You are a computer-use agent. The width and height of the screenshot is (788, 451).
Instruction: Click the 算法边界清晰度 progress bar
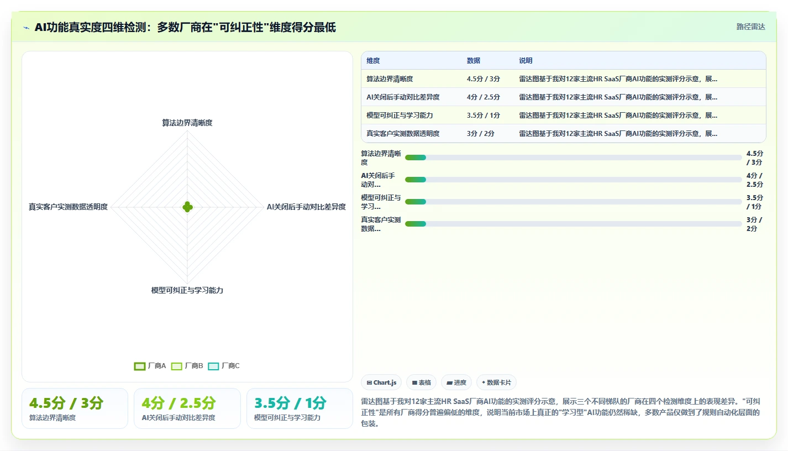(x=574, y=158)
